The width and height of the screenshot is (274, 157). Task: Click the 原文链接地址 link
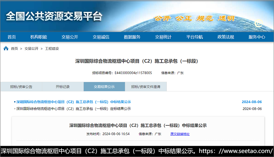click(x=180, y=134)
